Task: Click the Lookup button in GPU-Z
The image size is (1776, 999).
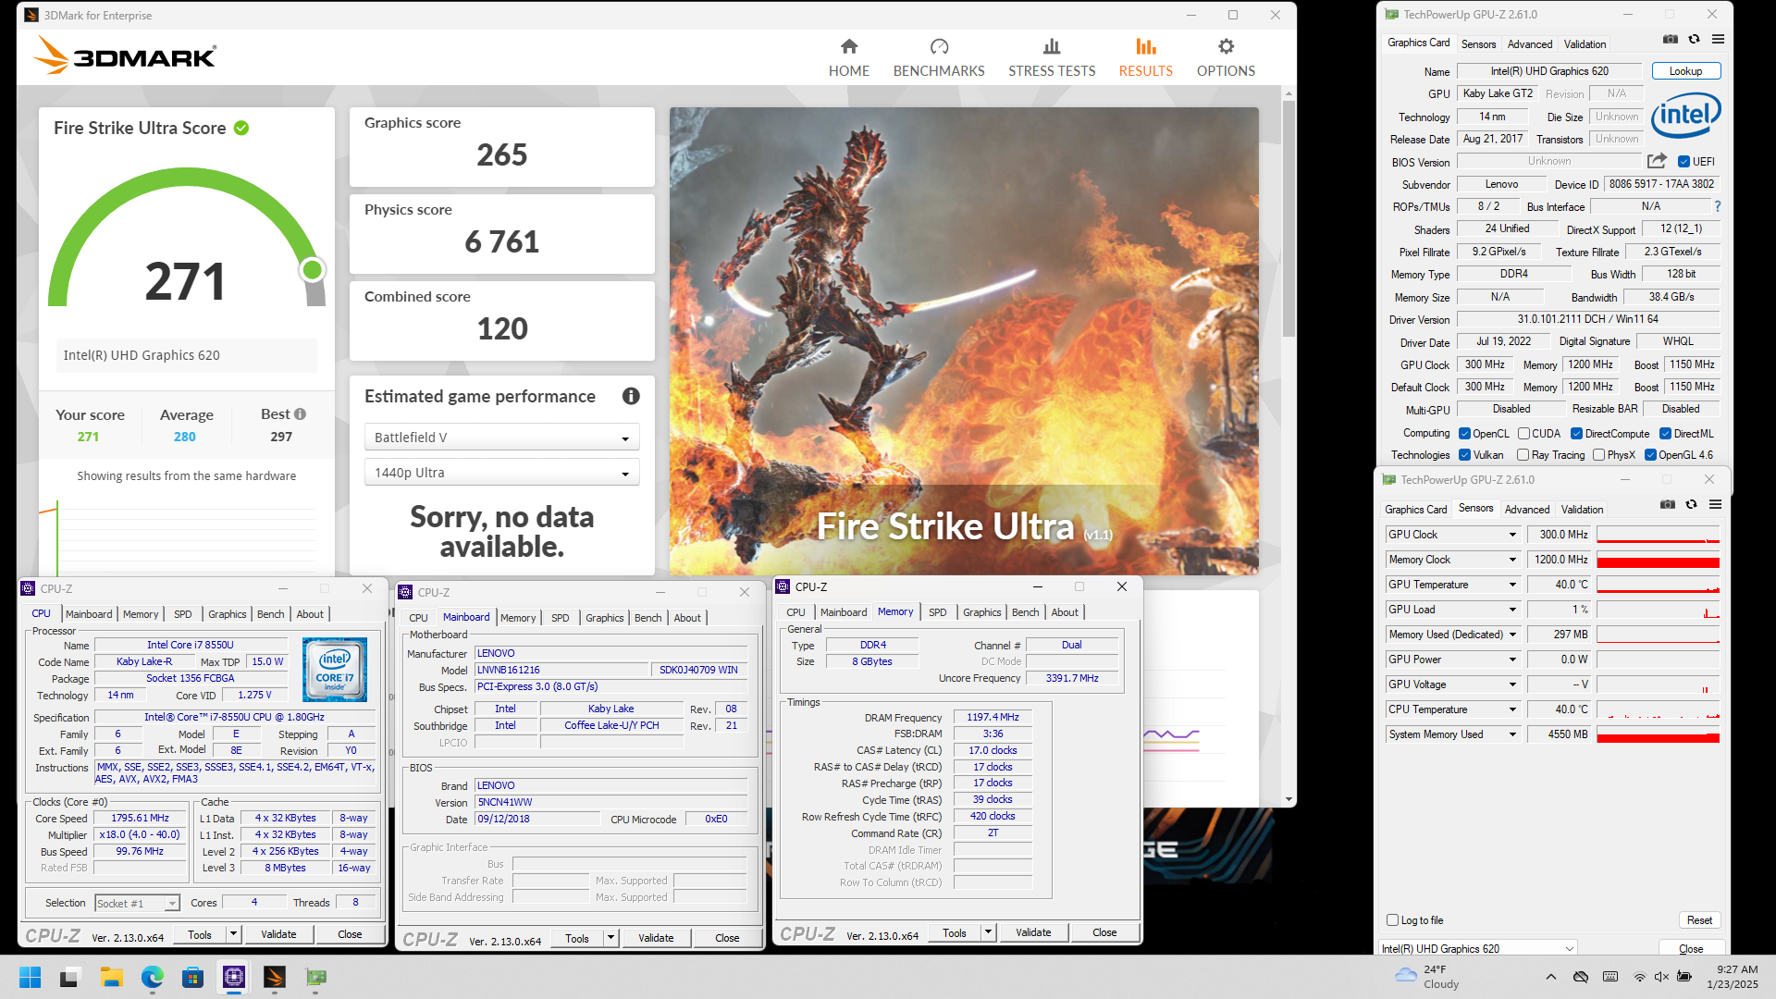Action: 1684,70
